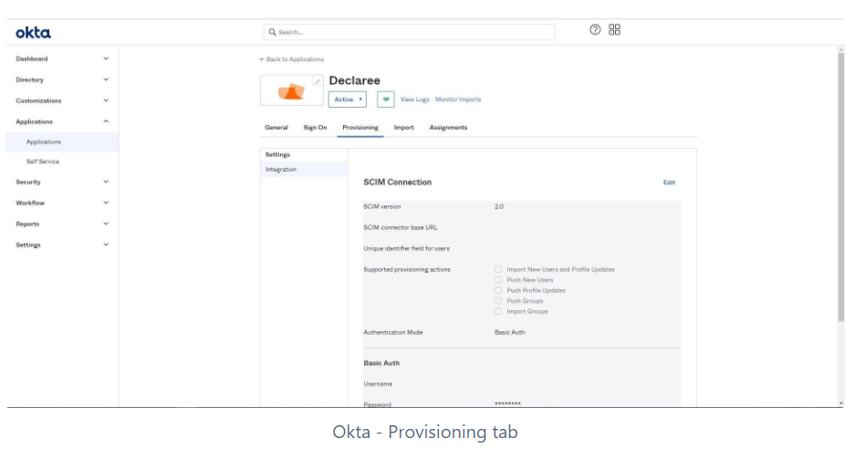Switch to the Sign On tab

(x=315, y=128)
